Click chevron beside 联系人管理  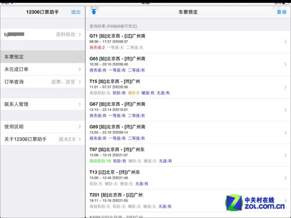point(80,104)
